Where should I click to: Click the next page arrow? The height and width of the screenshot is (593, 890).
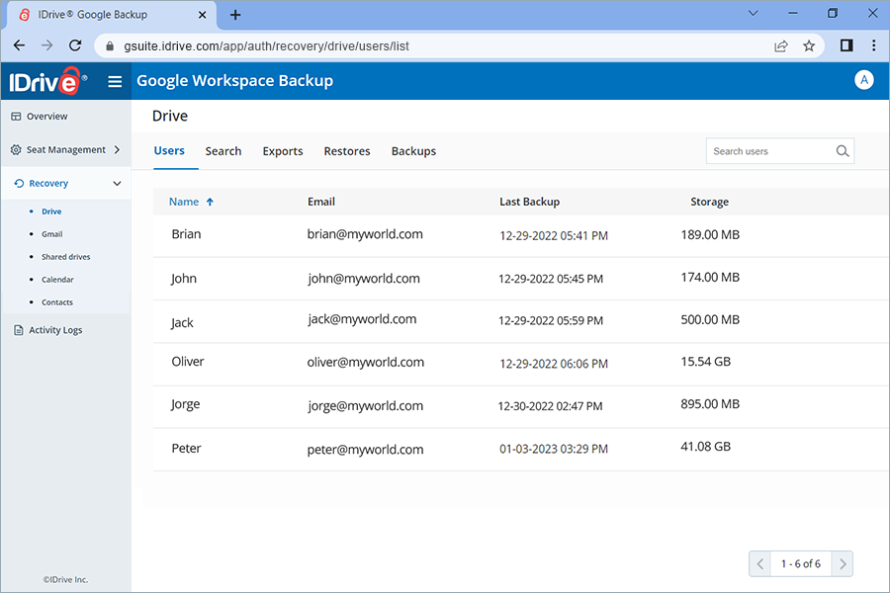click(843, 563)
